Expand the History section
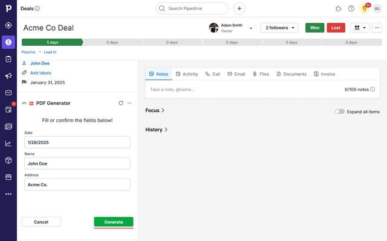 (156, 130)
